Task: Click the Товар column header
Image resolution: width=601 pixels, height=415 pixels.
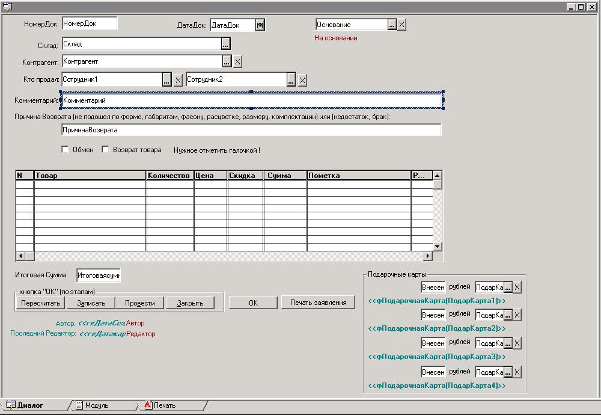Action: point(90,175)
